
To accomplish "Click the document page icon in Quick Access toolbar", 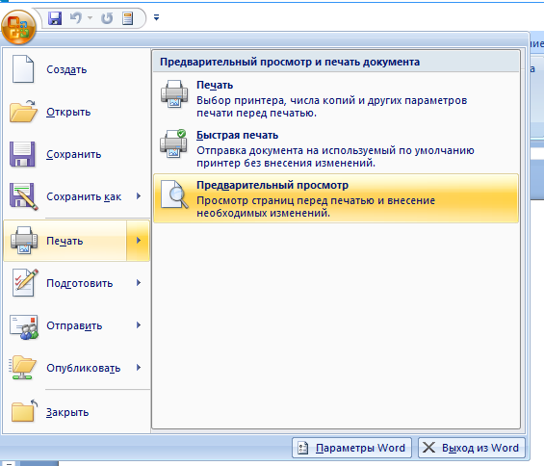I will click(128, 18).
